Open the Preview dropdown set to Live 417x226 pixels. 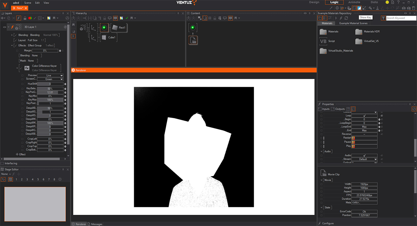point(50,75)
